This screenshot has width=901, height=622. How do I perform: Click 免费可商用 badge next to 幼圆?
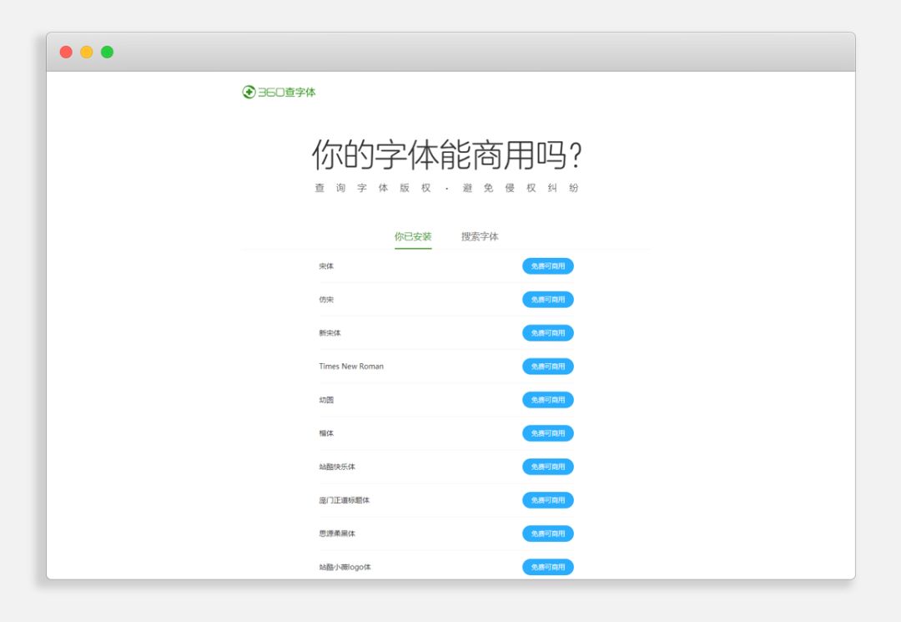click(x=547, y=399)
